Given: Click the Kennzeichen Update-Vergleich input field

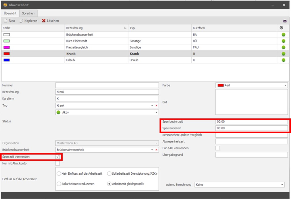Looking at the screenshot, I should point(251,135).
